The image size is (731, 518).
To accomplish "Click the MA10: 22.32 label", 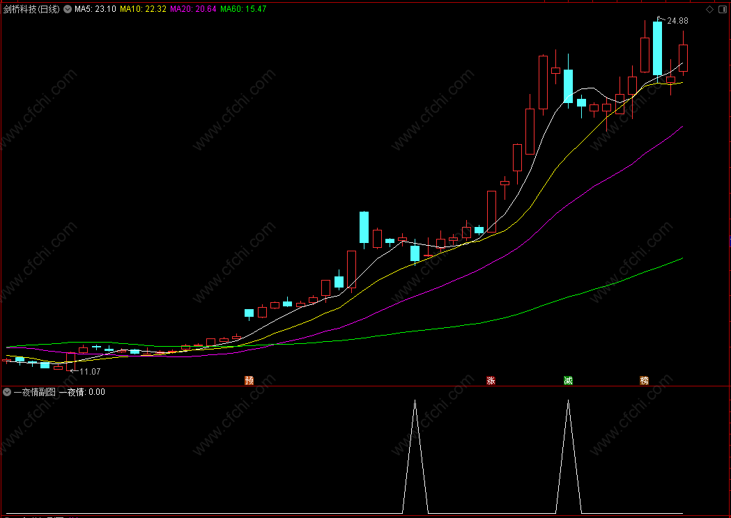I will 143,9.
